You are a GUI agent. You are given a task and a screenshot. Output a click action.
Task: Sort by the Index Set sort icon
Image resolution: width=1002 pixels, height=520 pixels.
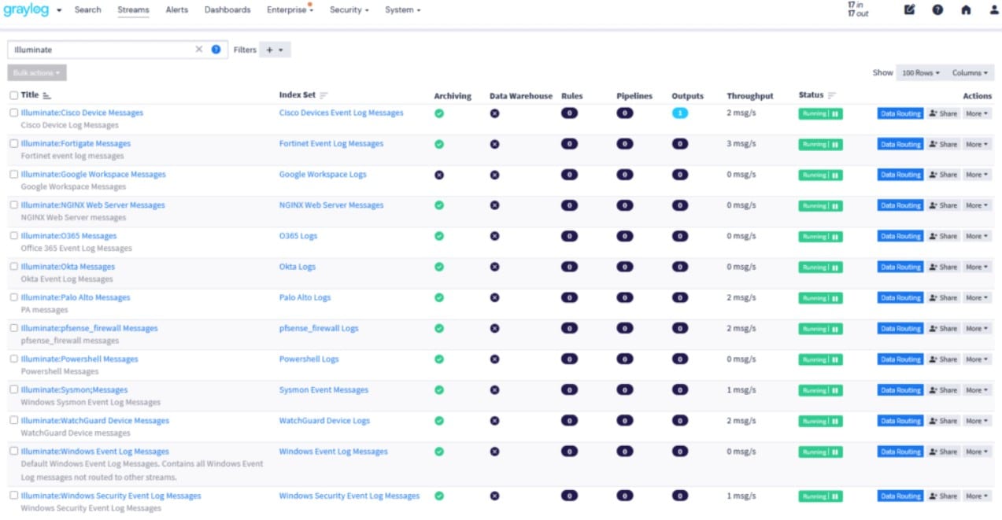324,95
